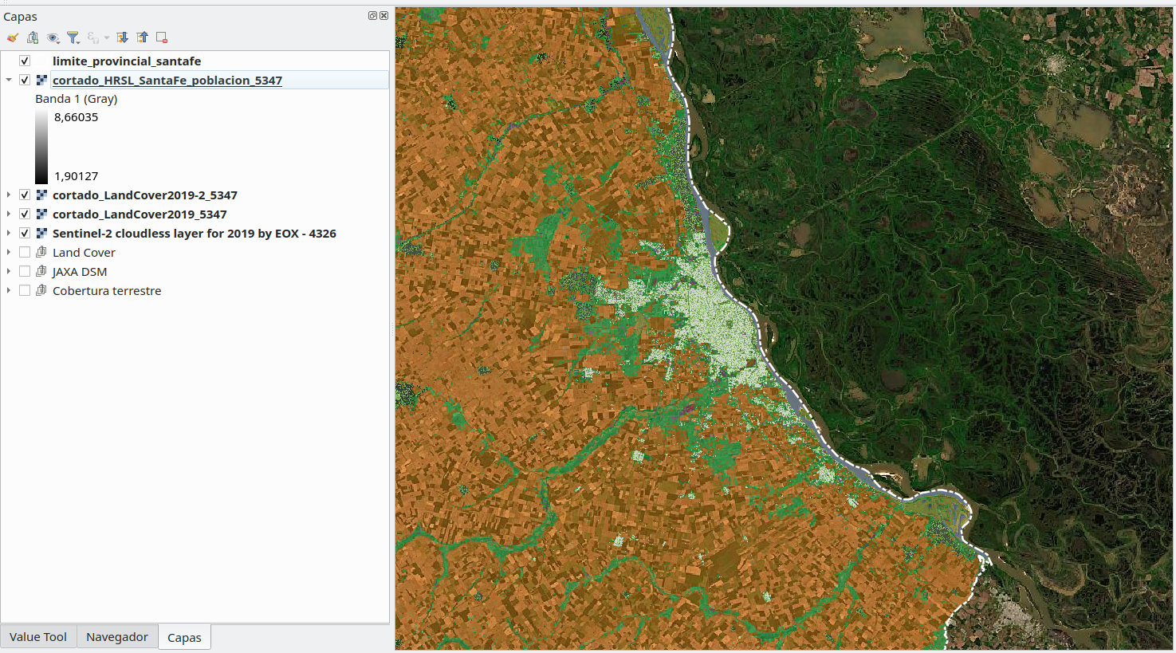Show the JAXA DSM group

[25, 271]
